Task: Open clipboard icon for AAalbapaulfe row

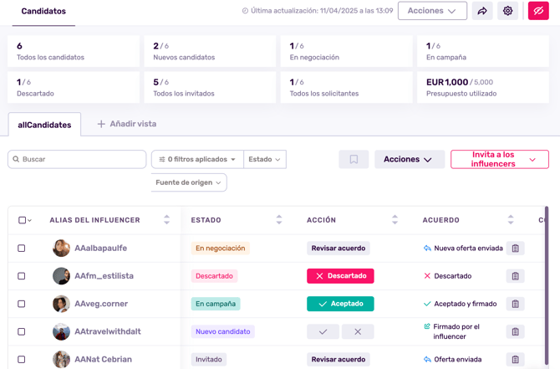Action: (x=516, y=249)
